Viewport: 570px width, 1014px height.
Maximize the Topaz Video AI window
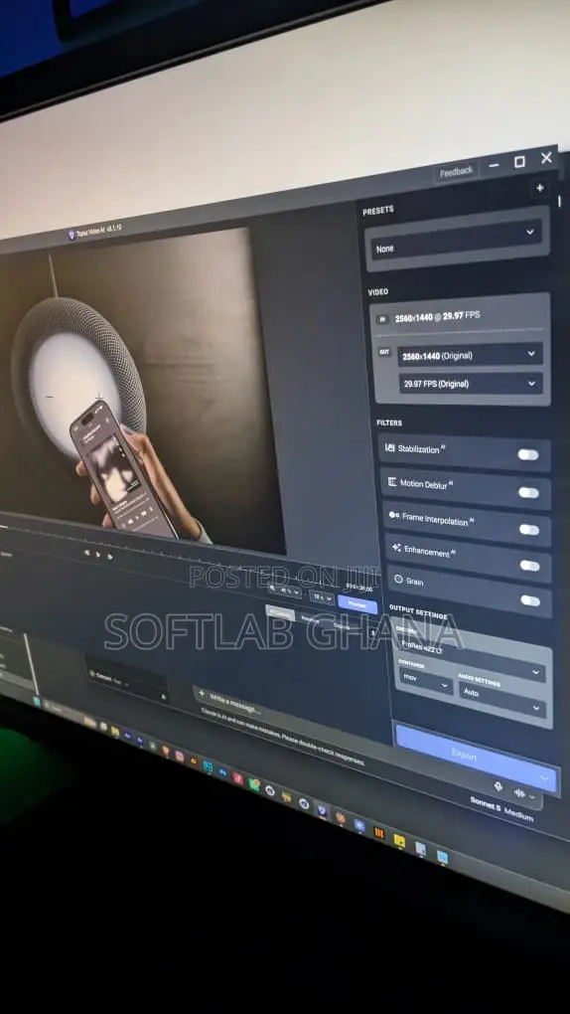519,162
